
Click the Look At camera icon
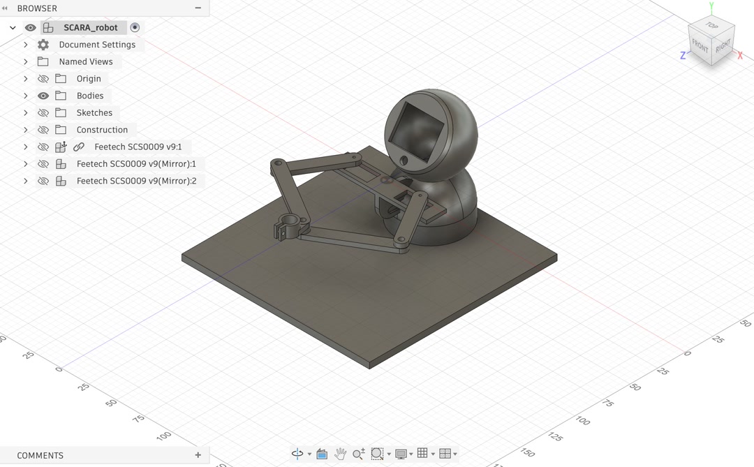click(x=322, y=454)
